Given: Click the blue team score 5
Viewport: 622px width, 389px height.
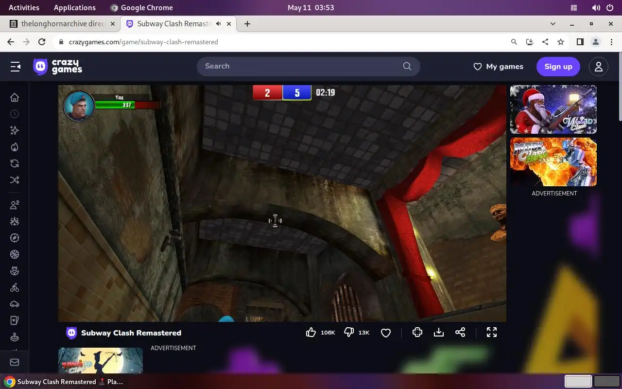Looking at the screenshot, I should [x=297, y=92].
